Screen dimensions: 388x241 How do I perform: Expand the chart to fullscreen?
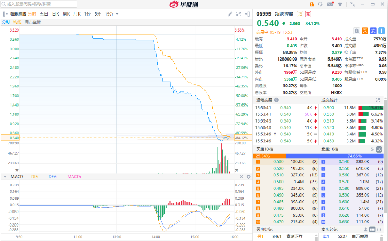coord(238,14)
